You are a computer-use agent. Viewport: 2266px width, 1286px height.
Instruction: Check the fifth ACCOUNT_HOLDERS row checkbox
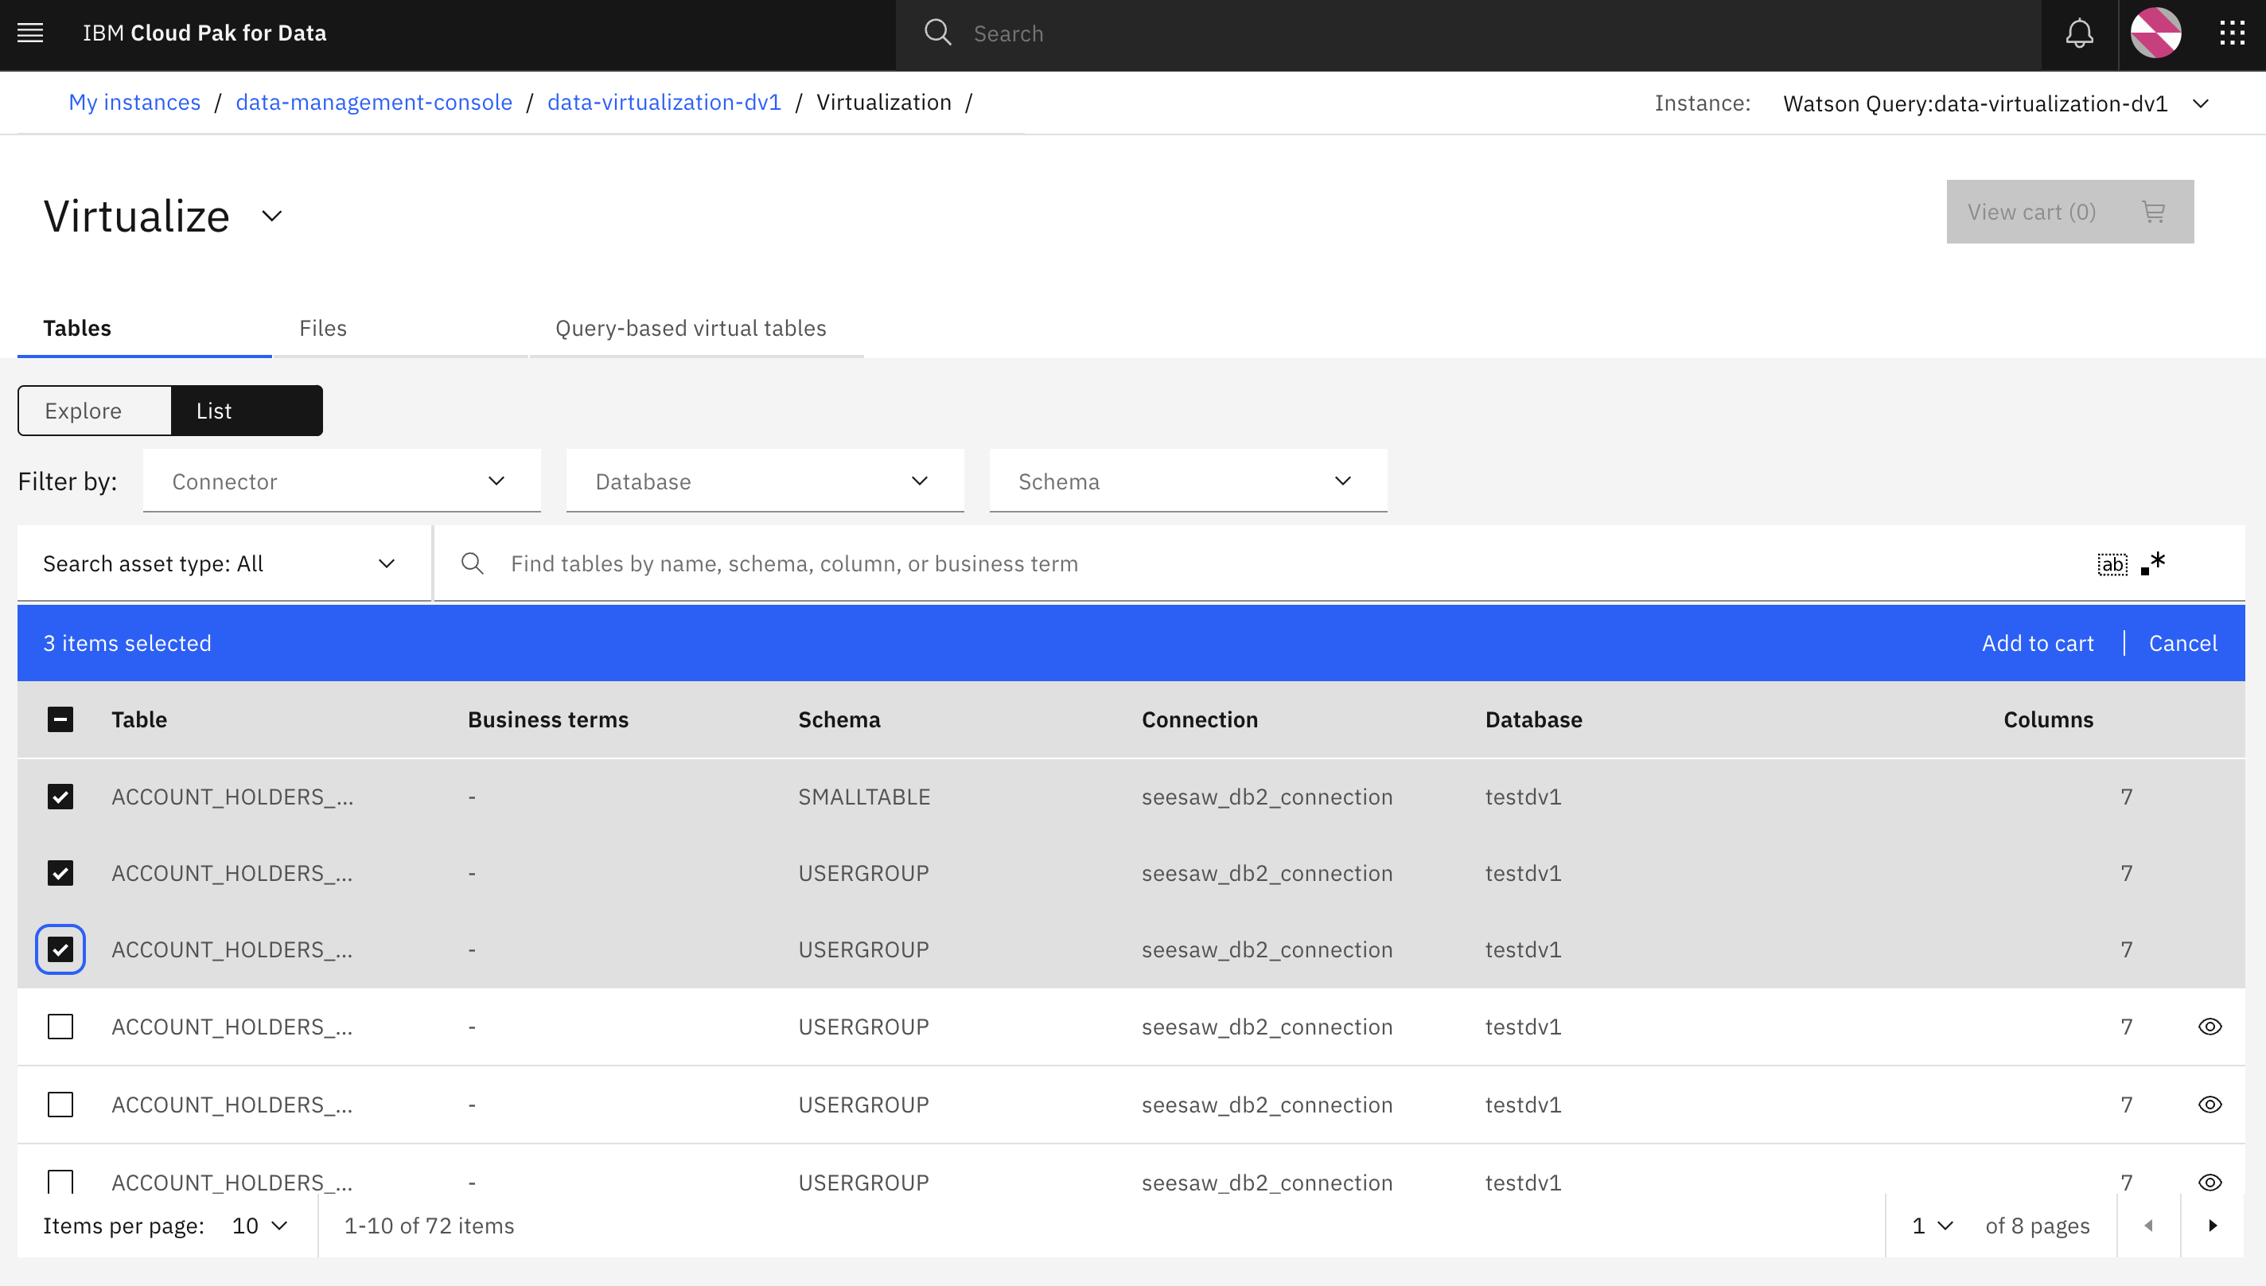click(60, 1104)
